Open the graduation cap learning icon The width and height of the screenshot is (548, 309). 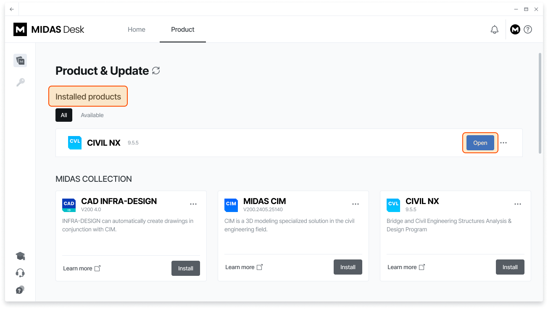pos(20,256)
